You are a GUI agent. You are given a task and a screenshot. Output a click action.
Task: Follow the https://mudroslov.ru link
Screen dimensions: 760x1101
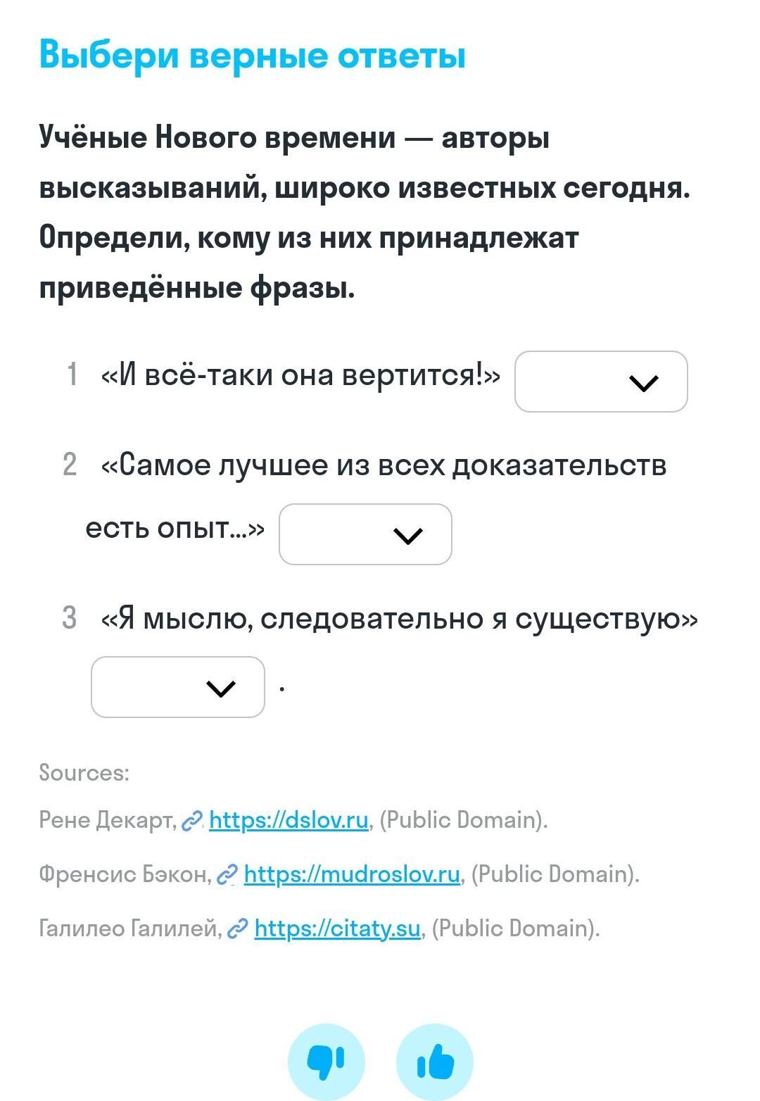pyautogui.click(x=352, y=874)
